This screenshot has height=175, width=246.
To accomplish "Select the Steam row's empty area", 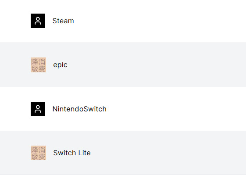I will point(157,21).
